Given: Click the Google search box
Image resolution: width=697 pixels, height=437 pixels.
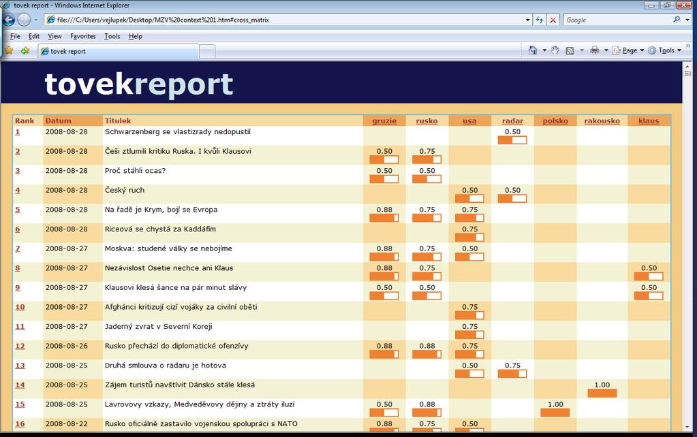Looking at the screenshot, I should (x=618, y=20).
